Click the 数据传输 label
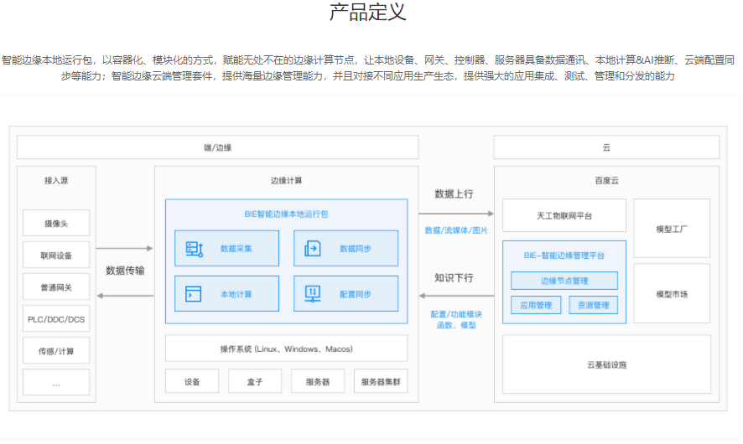Screen dimensions: 743x444 [125, 271]
